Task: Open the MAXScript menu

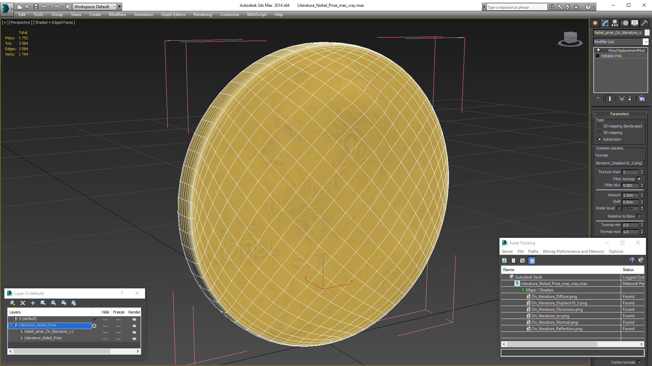Action: point(256,15)
